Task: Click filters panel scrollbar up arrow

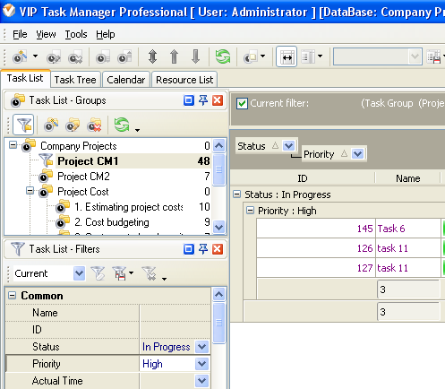Action: click(219, 294)
